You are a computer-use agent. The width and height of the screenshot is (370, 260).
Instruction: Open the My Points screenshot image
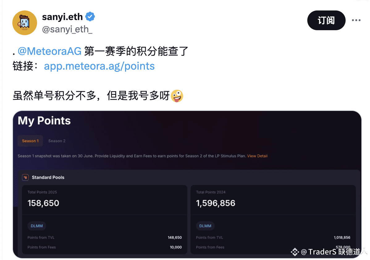click(187, 185)
